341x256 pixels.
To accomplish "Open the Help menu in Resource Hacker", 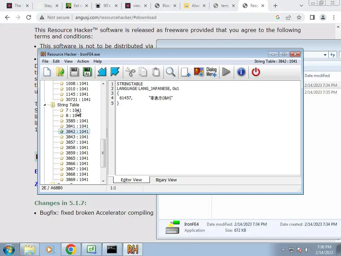I will point(98,61).
